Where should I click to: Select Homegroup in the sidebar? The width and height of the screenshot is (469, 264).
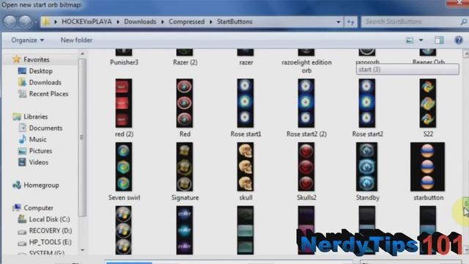41,185
